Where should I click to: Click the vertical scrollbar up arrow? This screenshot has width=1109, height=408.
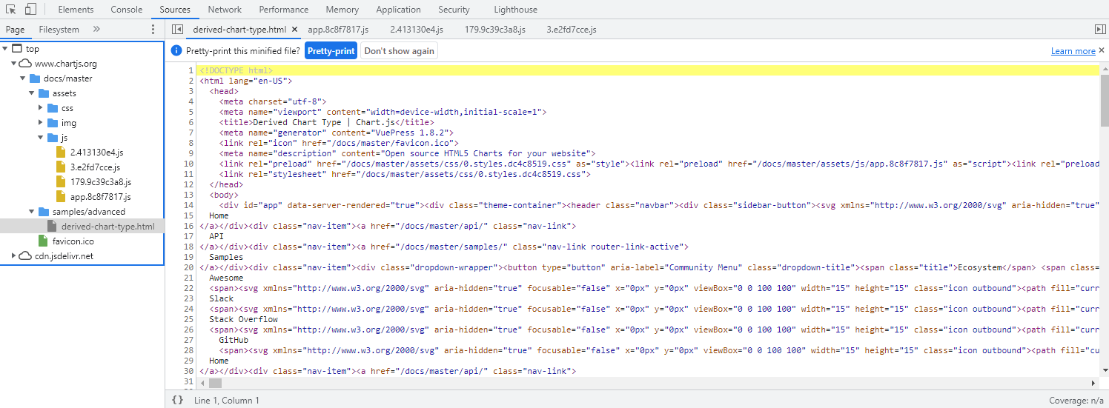(1104, 68)
